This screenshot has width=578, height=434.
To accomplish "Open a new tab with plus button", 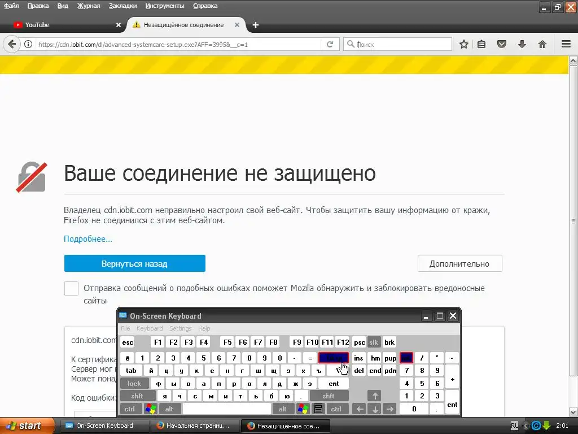I will pyautogui.click(x=256, y=25).
